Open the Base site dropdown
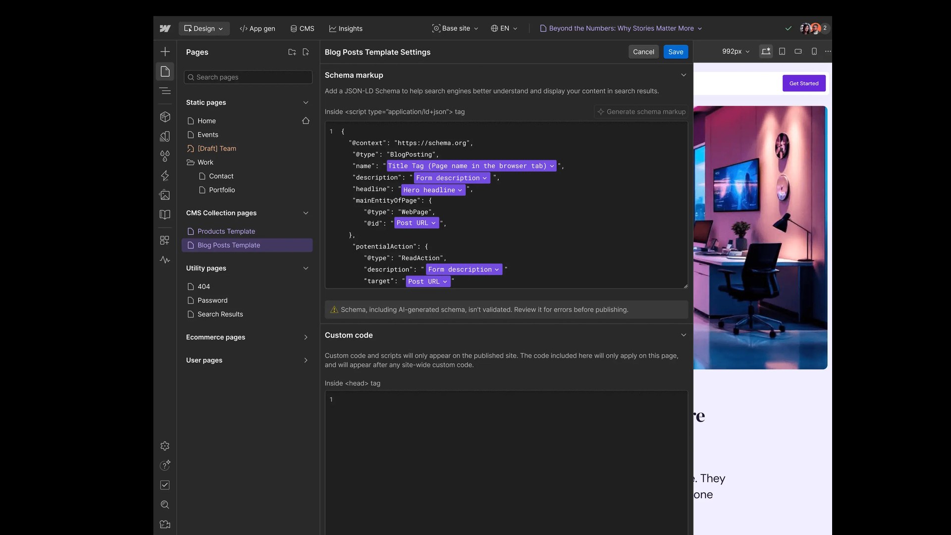 coord(455,28)
